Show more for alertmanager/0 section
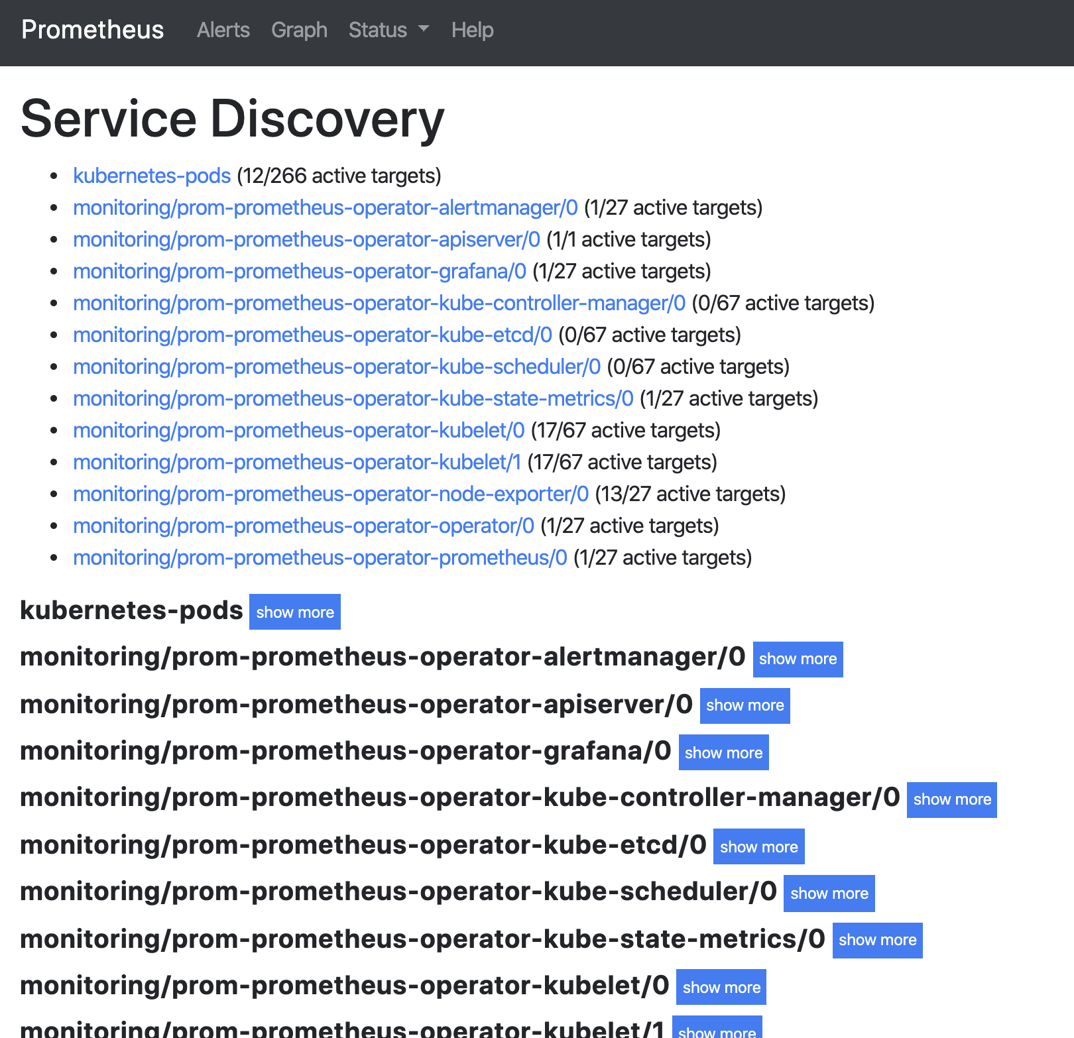The image size is (1074, 1038). 798,659
